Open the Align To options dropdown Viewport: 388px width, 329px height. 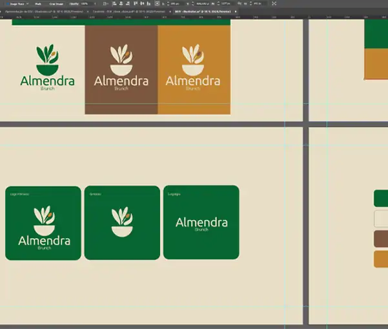point(106,4)
